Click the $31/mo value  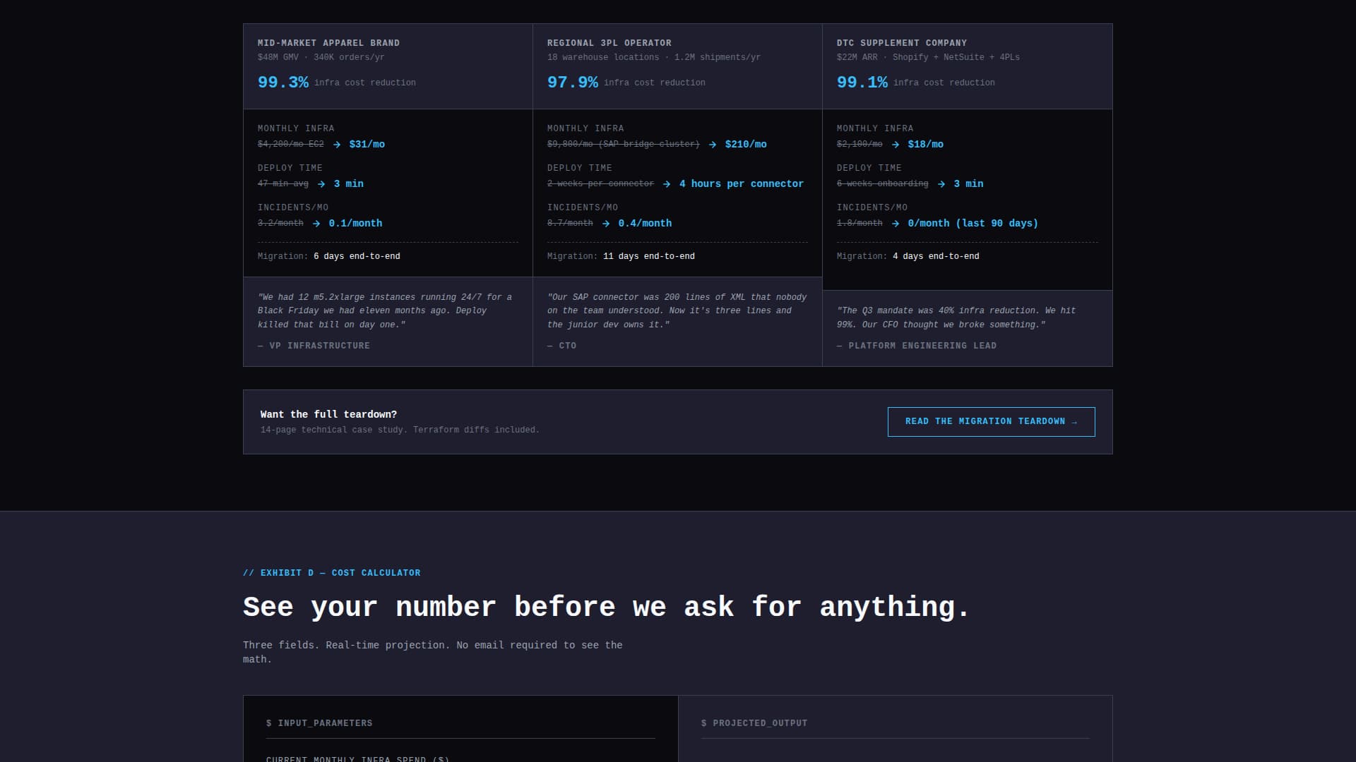tap(367, 145)
